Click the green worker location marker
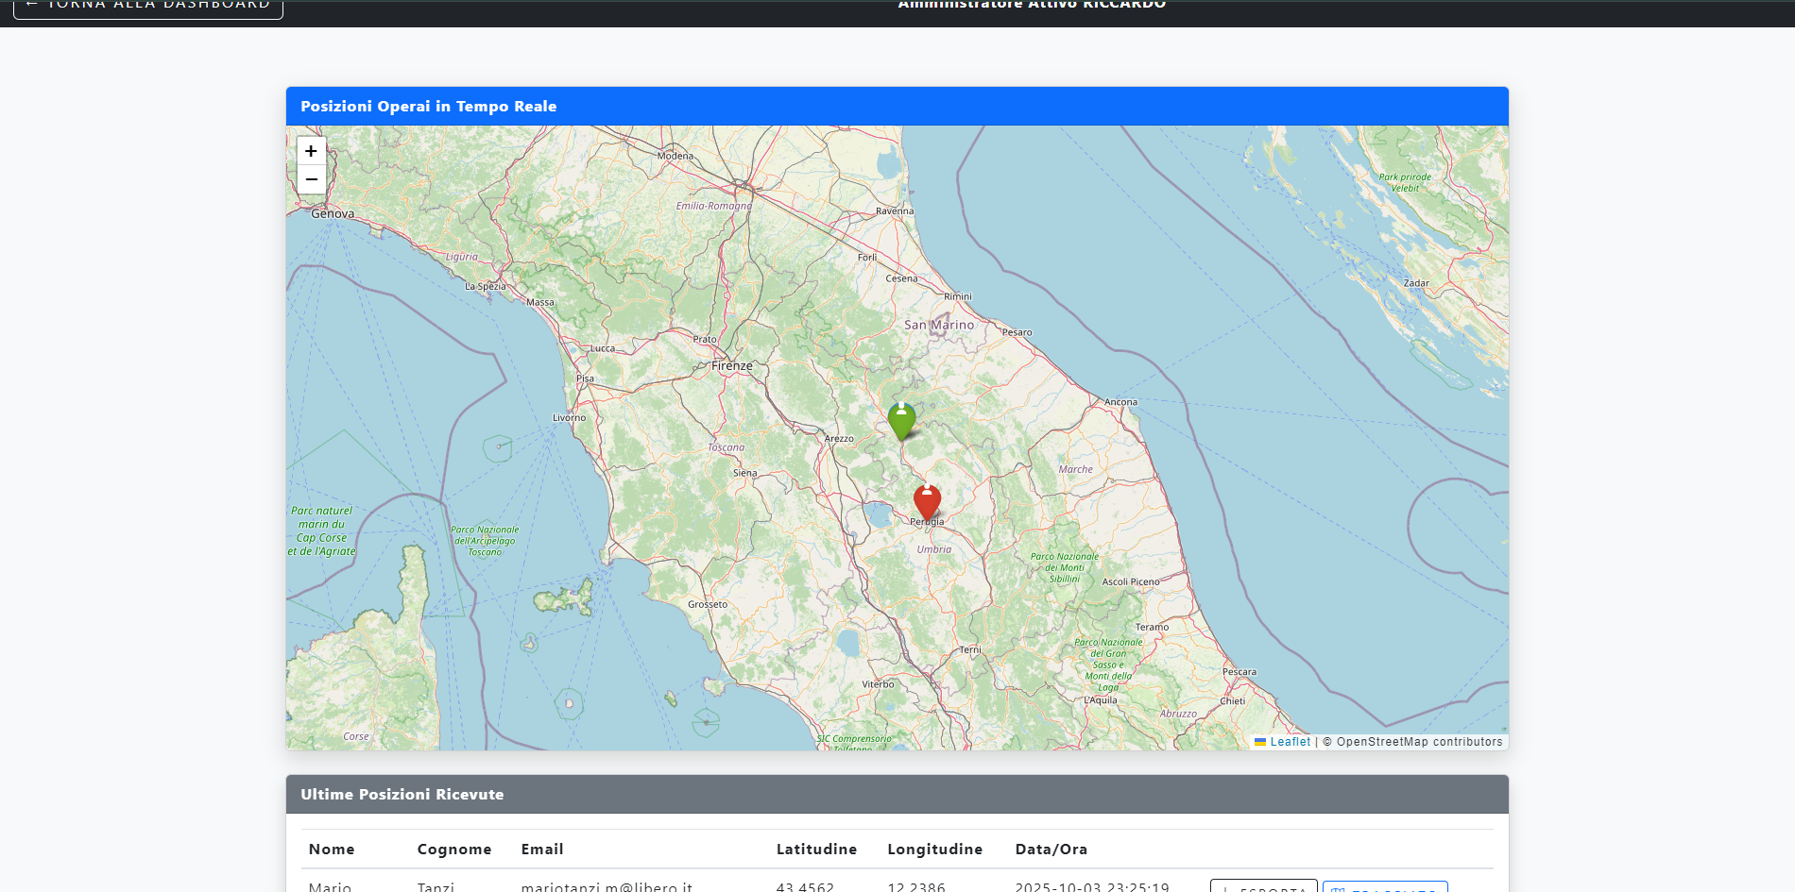This screenshot has height=892, width=1795. 901,420
